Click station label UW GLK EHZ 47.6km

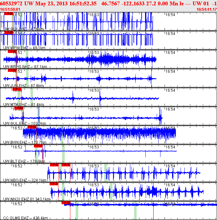pos(23,29)
